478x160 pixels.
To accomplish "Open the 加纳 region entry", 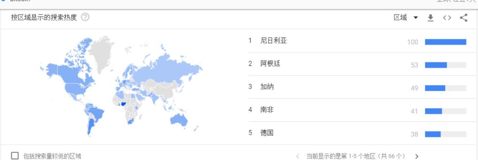I will click(267, 87).
